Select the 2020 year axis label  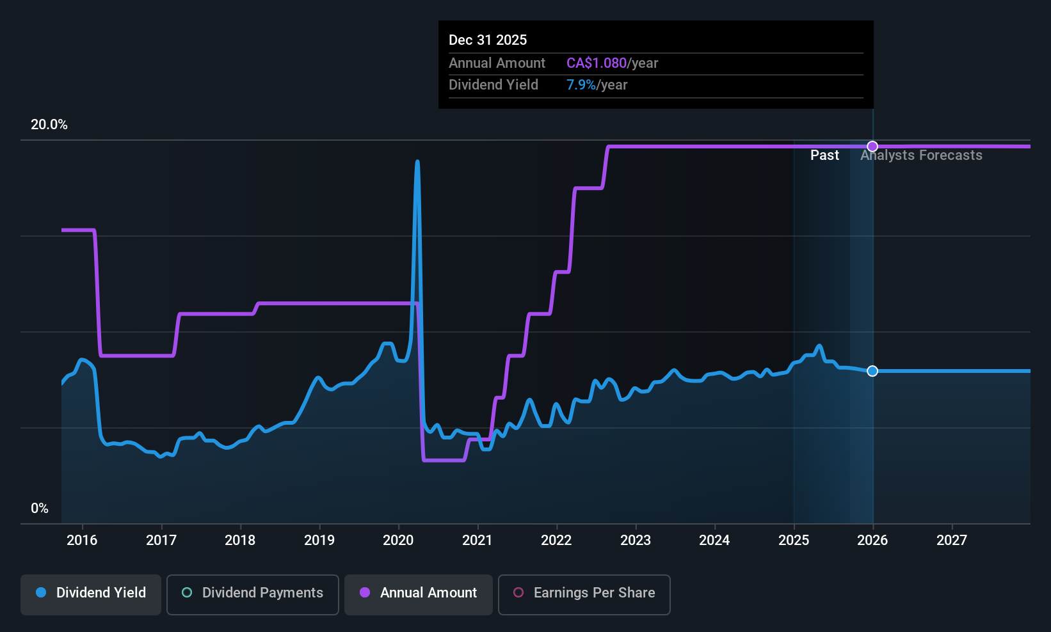click(x=398, y=541)
